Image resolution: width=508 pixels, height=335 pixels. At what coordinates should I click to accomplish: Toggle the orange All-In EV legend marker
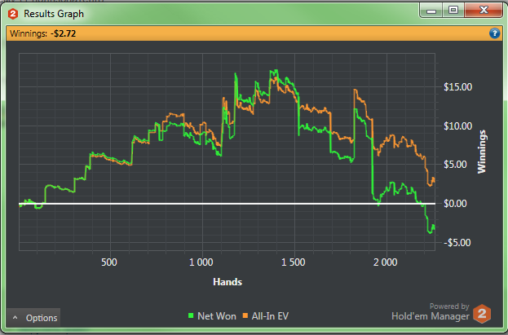(x=245, y=315)
